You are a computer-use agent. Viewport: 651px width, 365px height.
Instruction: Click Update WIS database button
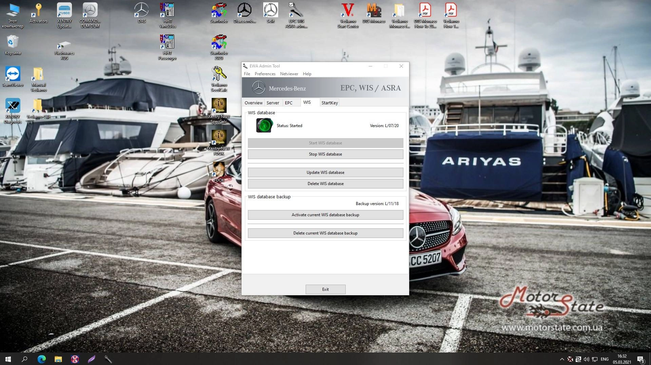325,173
